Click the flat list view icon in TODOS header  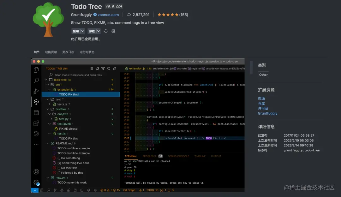click(x=92, y=69)
